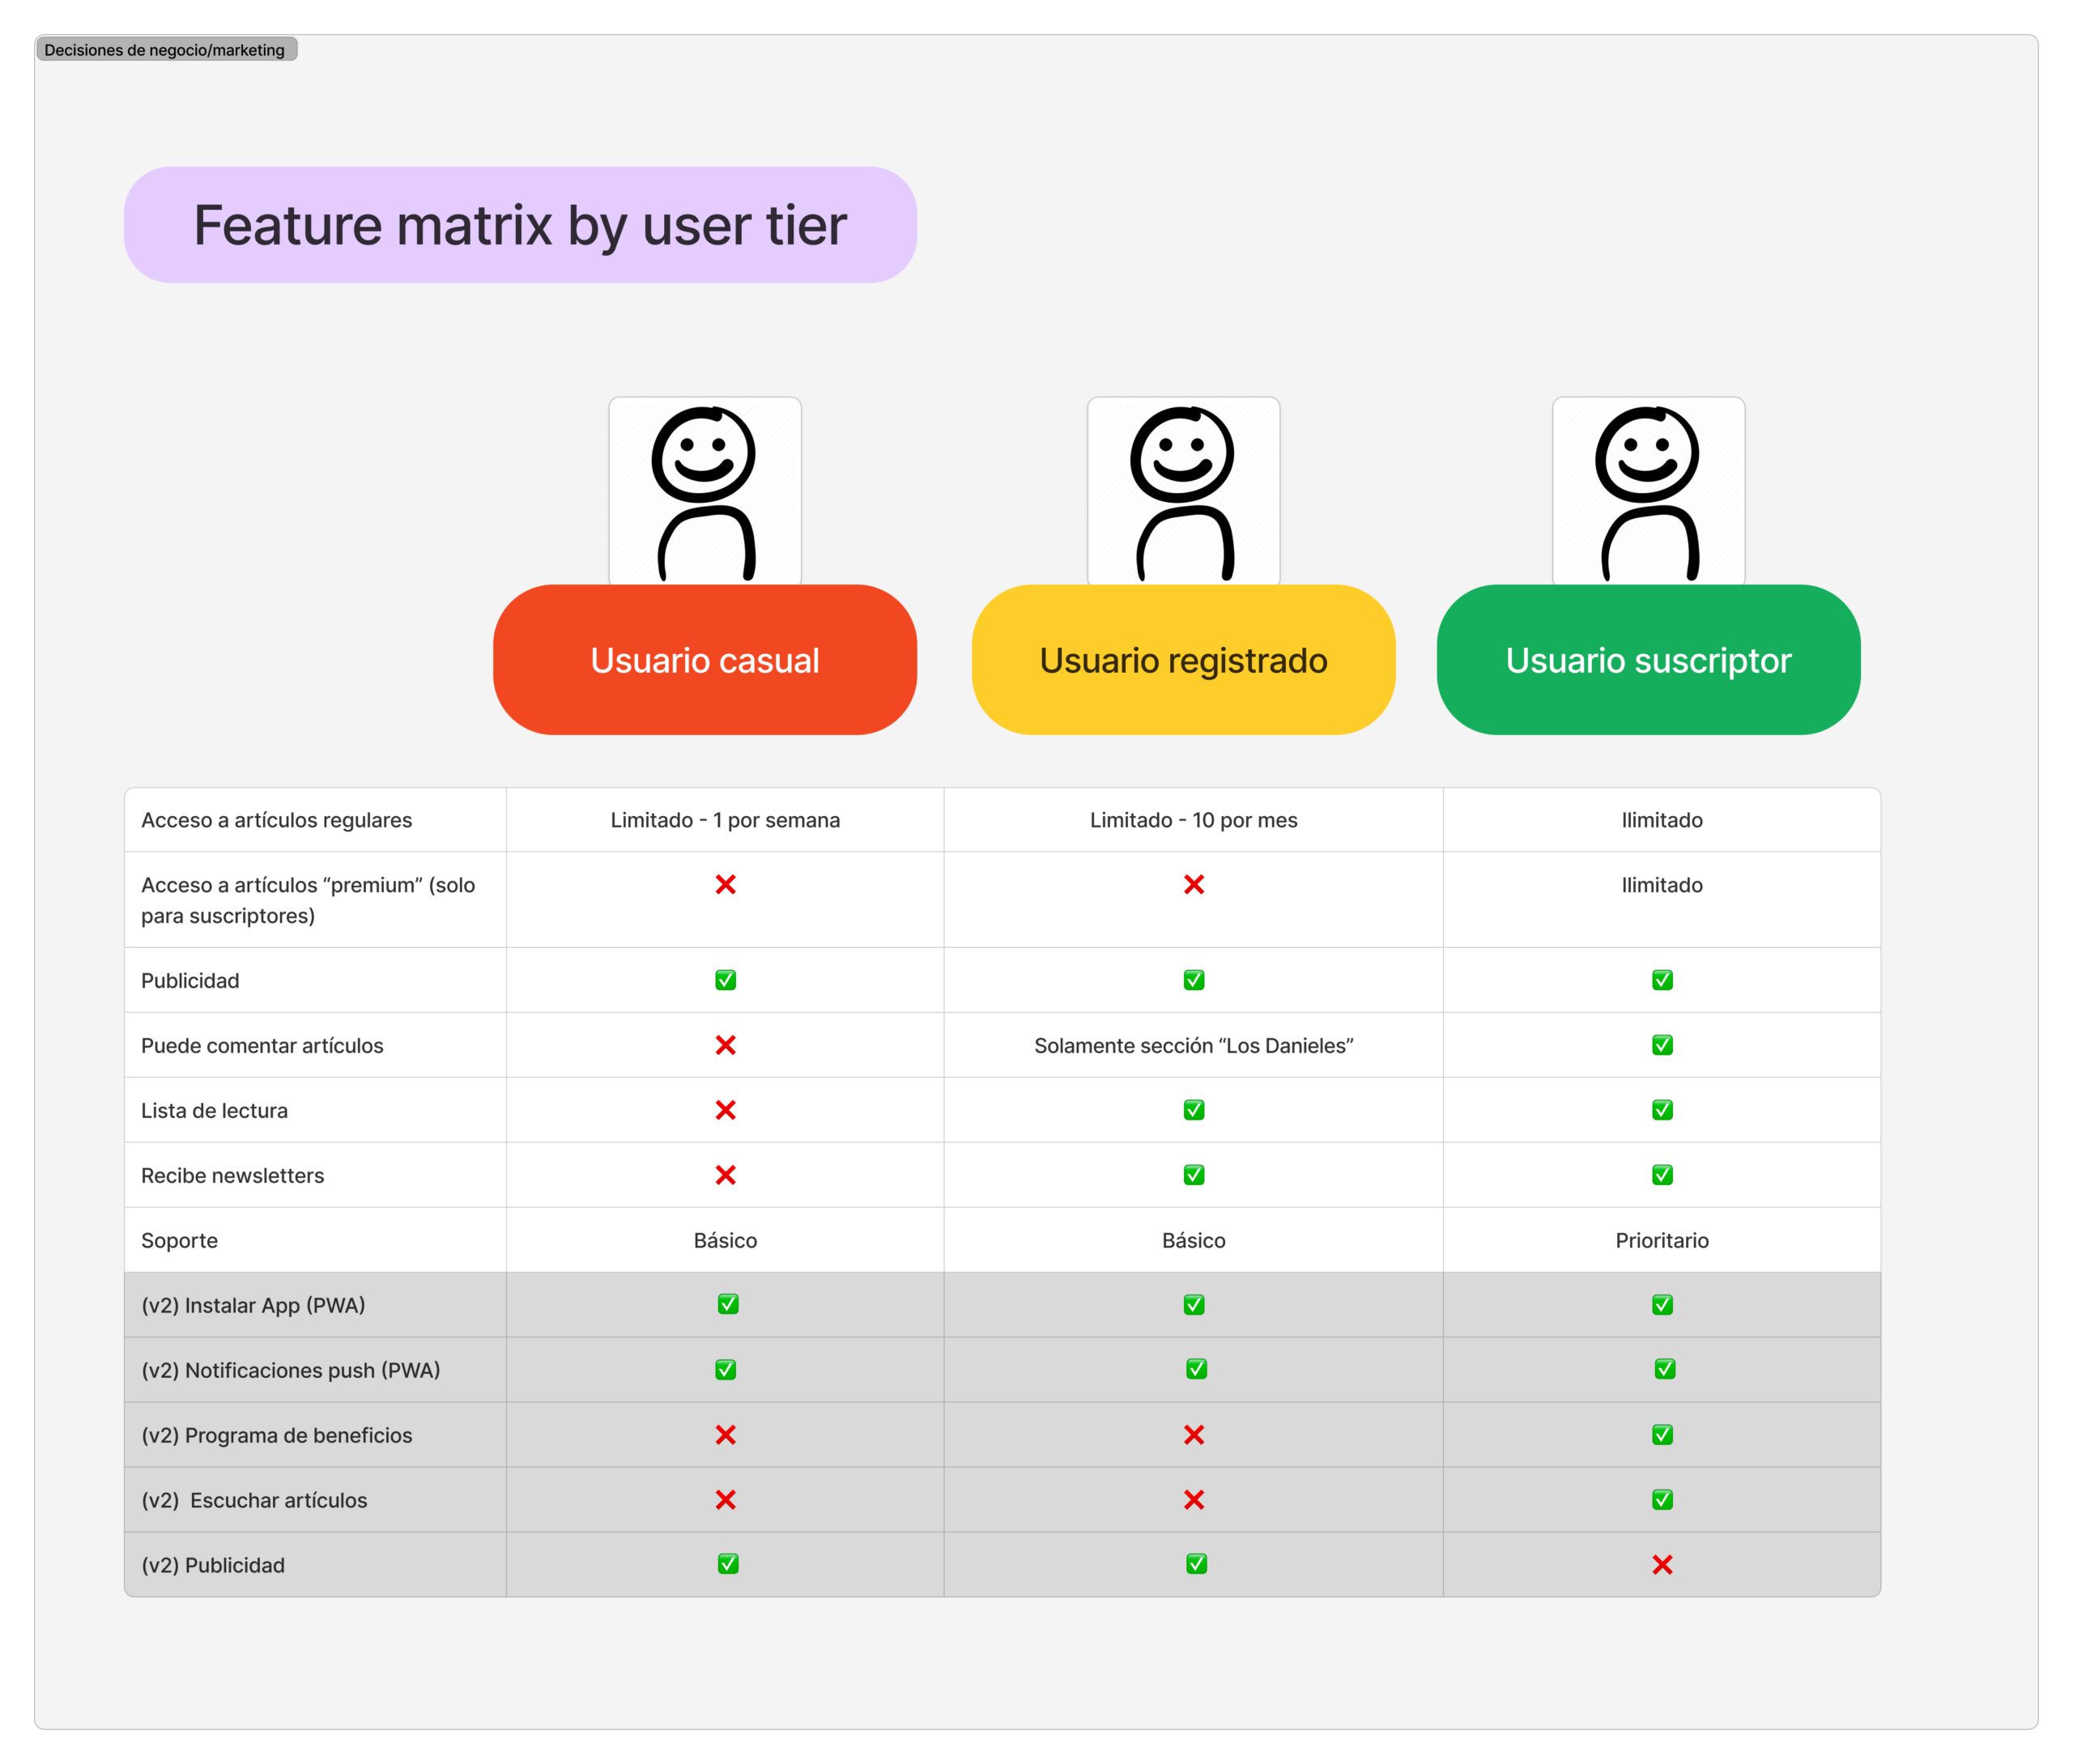
Task: Click red X for casual Escuchar artículos
Action: (725, 1499)
